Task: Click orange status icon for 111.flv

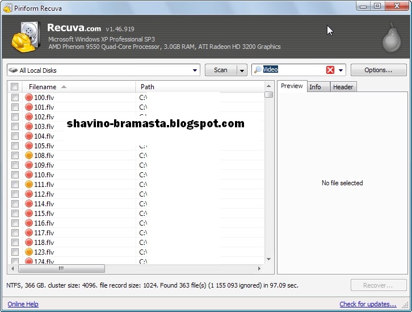Action: [28, 184]
